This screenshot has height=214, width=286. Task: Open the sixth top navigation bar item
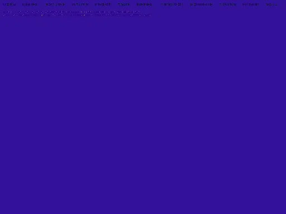[124, 4]
